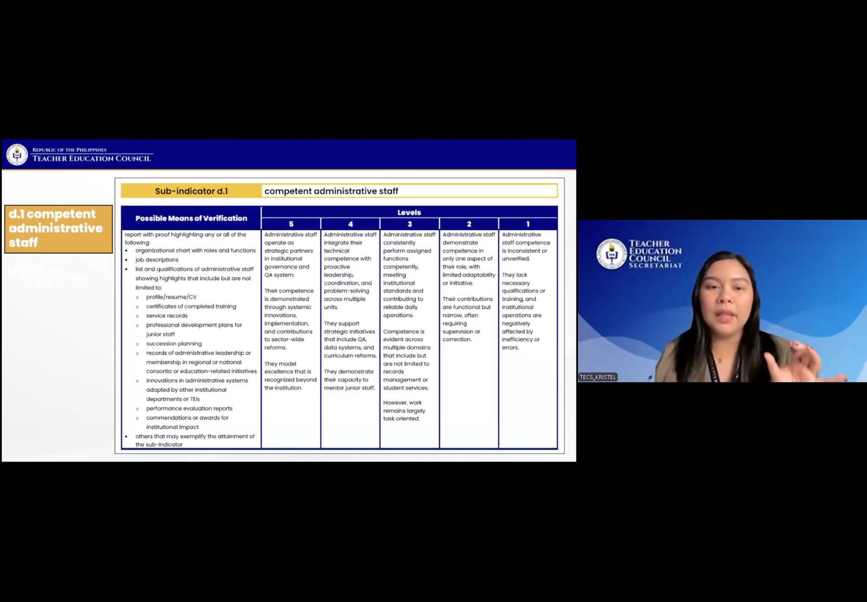The image size is (867, 602).
Task: Select the level 4 column header
Action: (350, 224)
